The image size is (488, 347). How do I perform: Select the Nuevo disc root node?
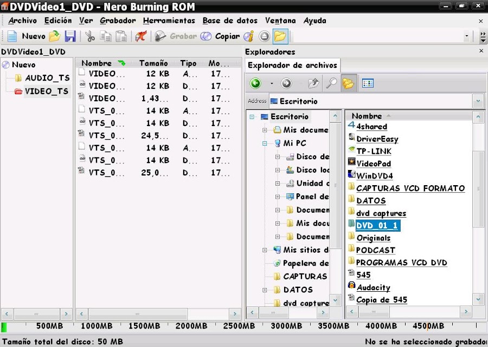tap(24, 64)
